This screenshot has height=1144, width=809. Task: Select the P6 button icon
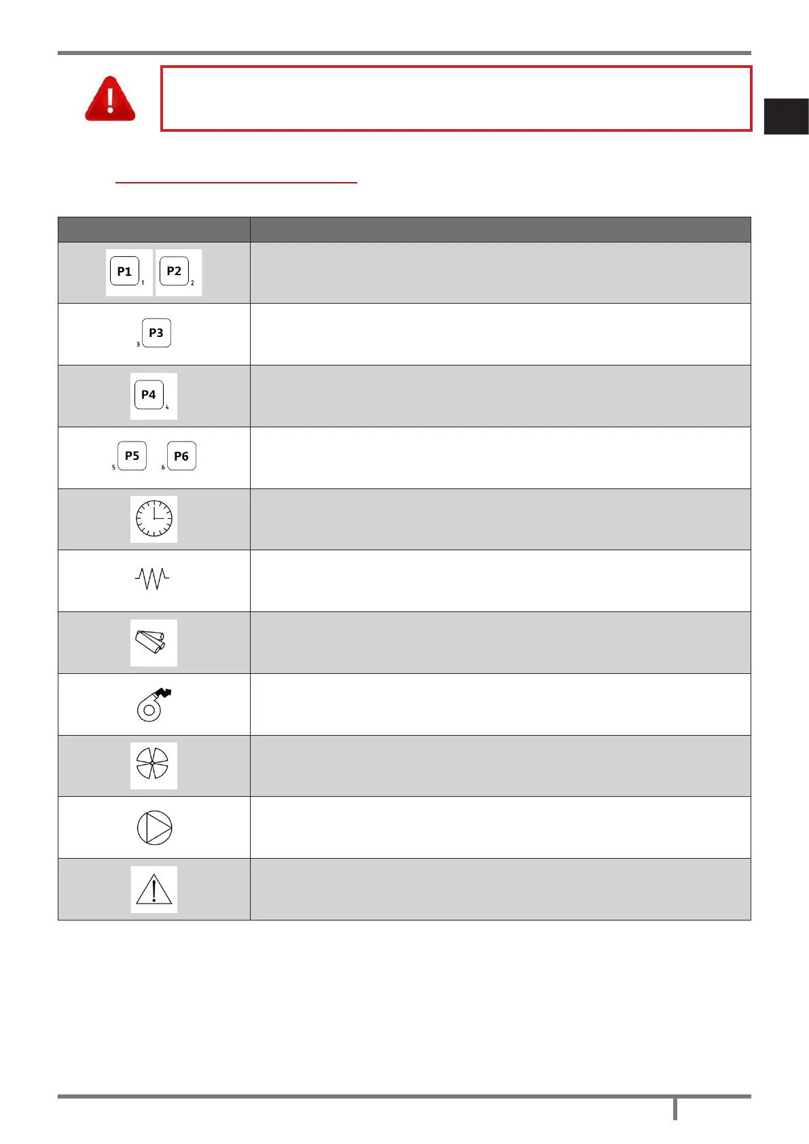[x=181, y=457]
